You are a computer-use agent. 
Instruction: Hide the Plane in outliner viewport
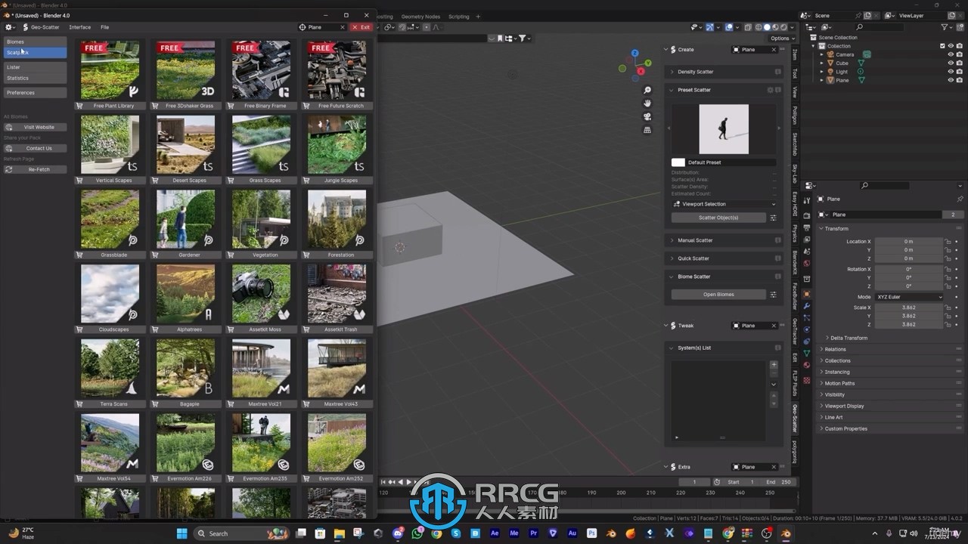click(951, 80)
